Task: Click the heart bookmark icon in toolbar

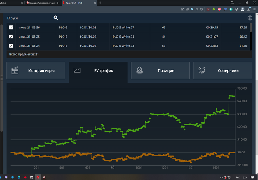Action: point(202,9)
